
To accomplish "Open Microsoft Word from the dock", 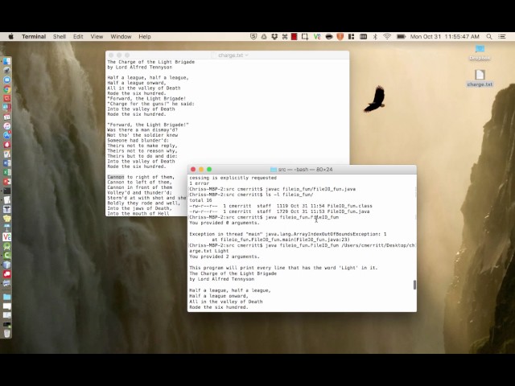I will pos(7,163).
